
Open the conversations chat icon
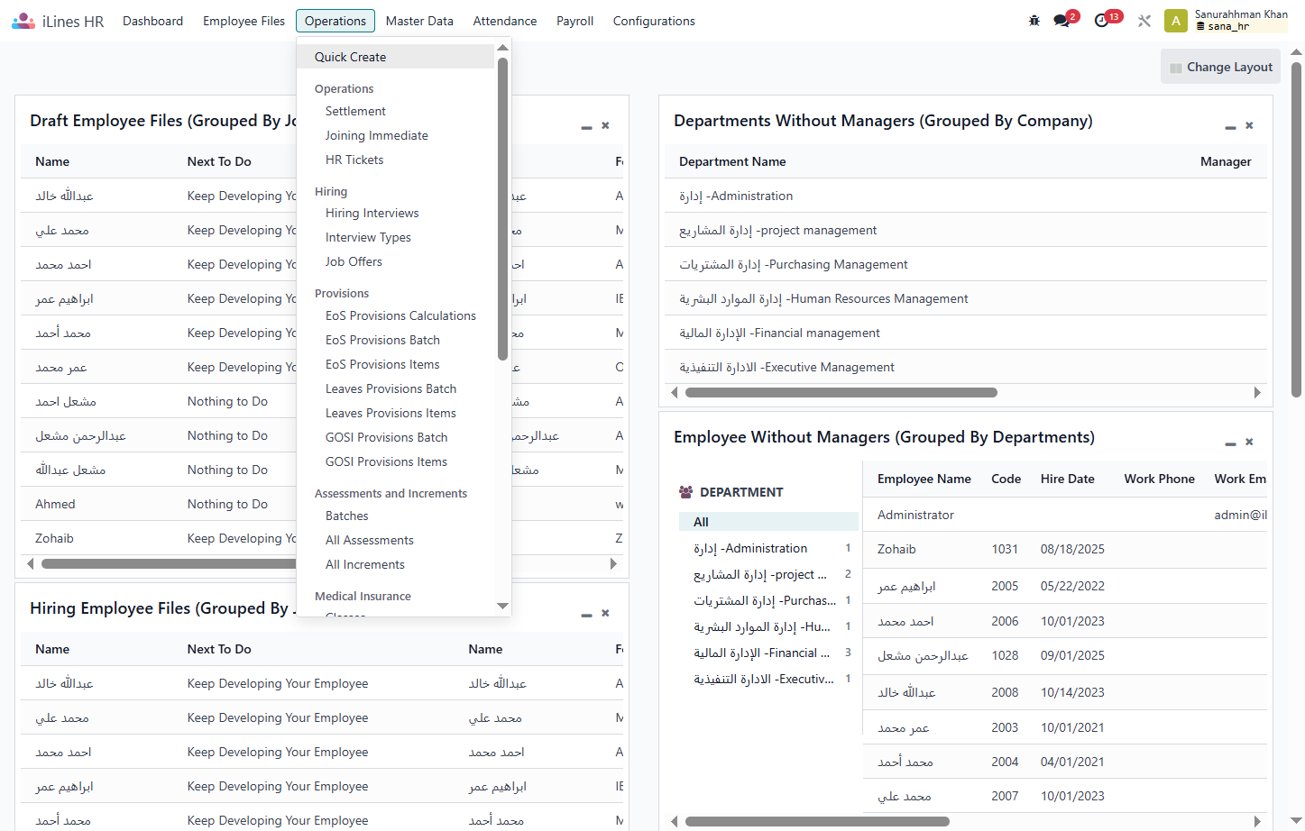(x=1061, y=21)
